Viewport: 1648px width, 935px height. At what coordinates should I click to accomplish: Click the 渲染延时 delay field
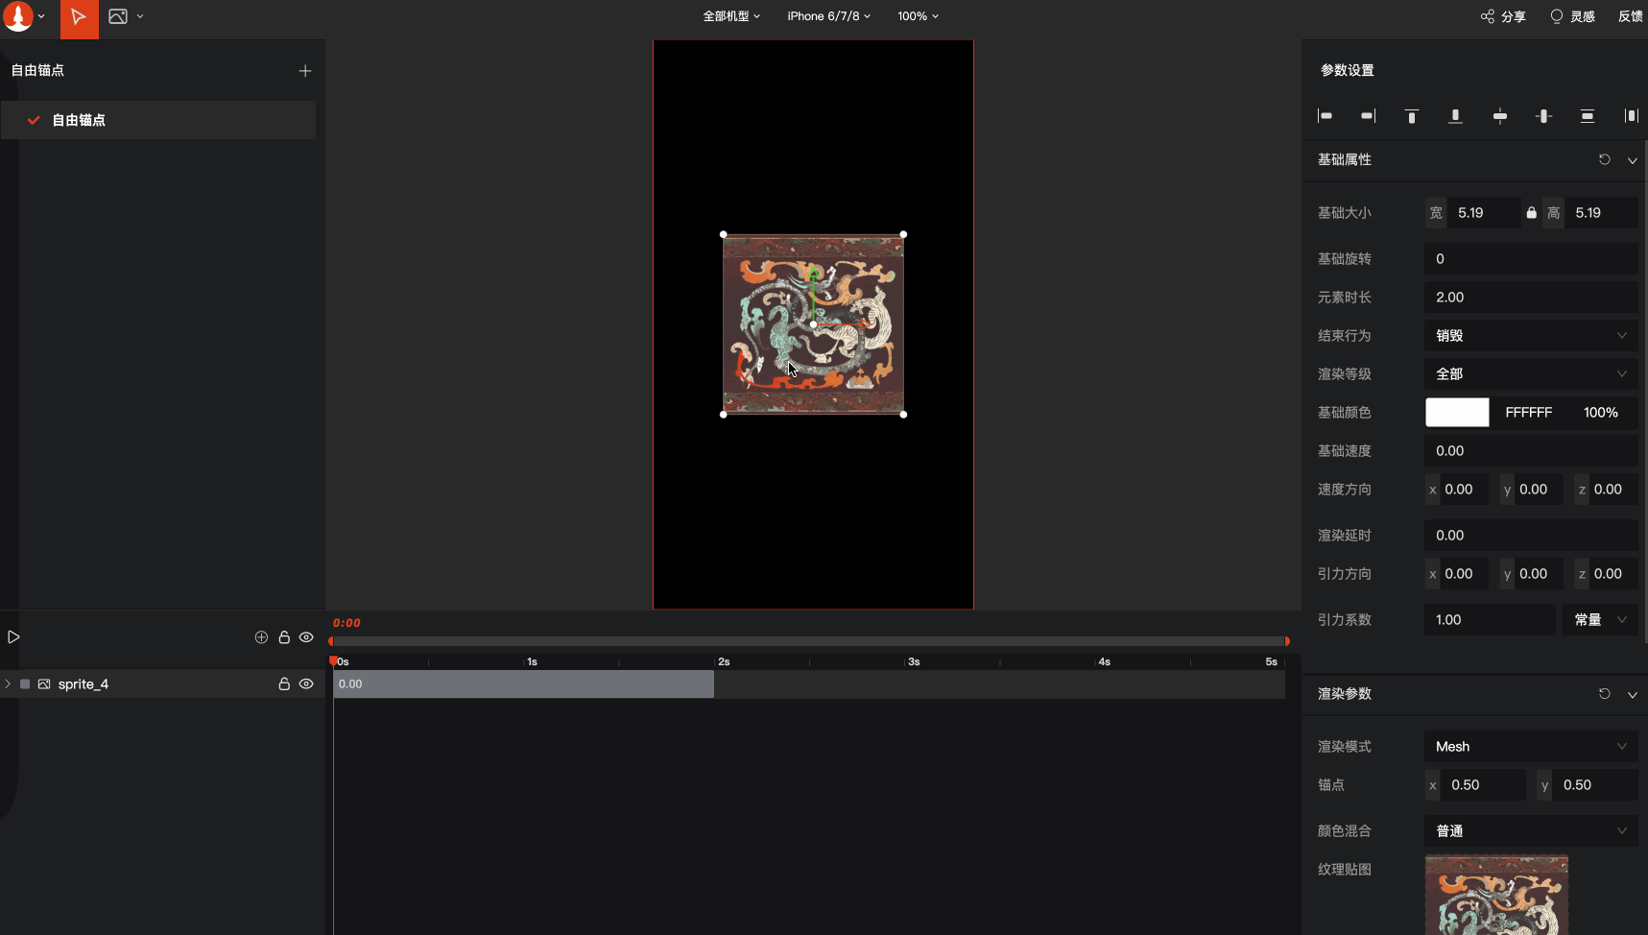(1531, 536)
